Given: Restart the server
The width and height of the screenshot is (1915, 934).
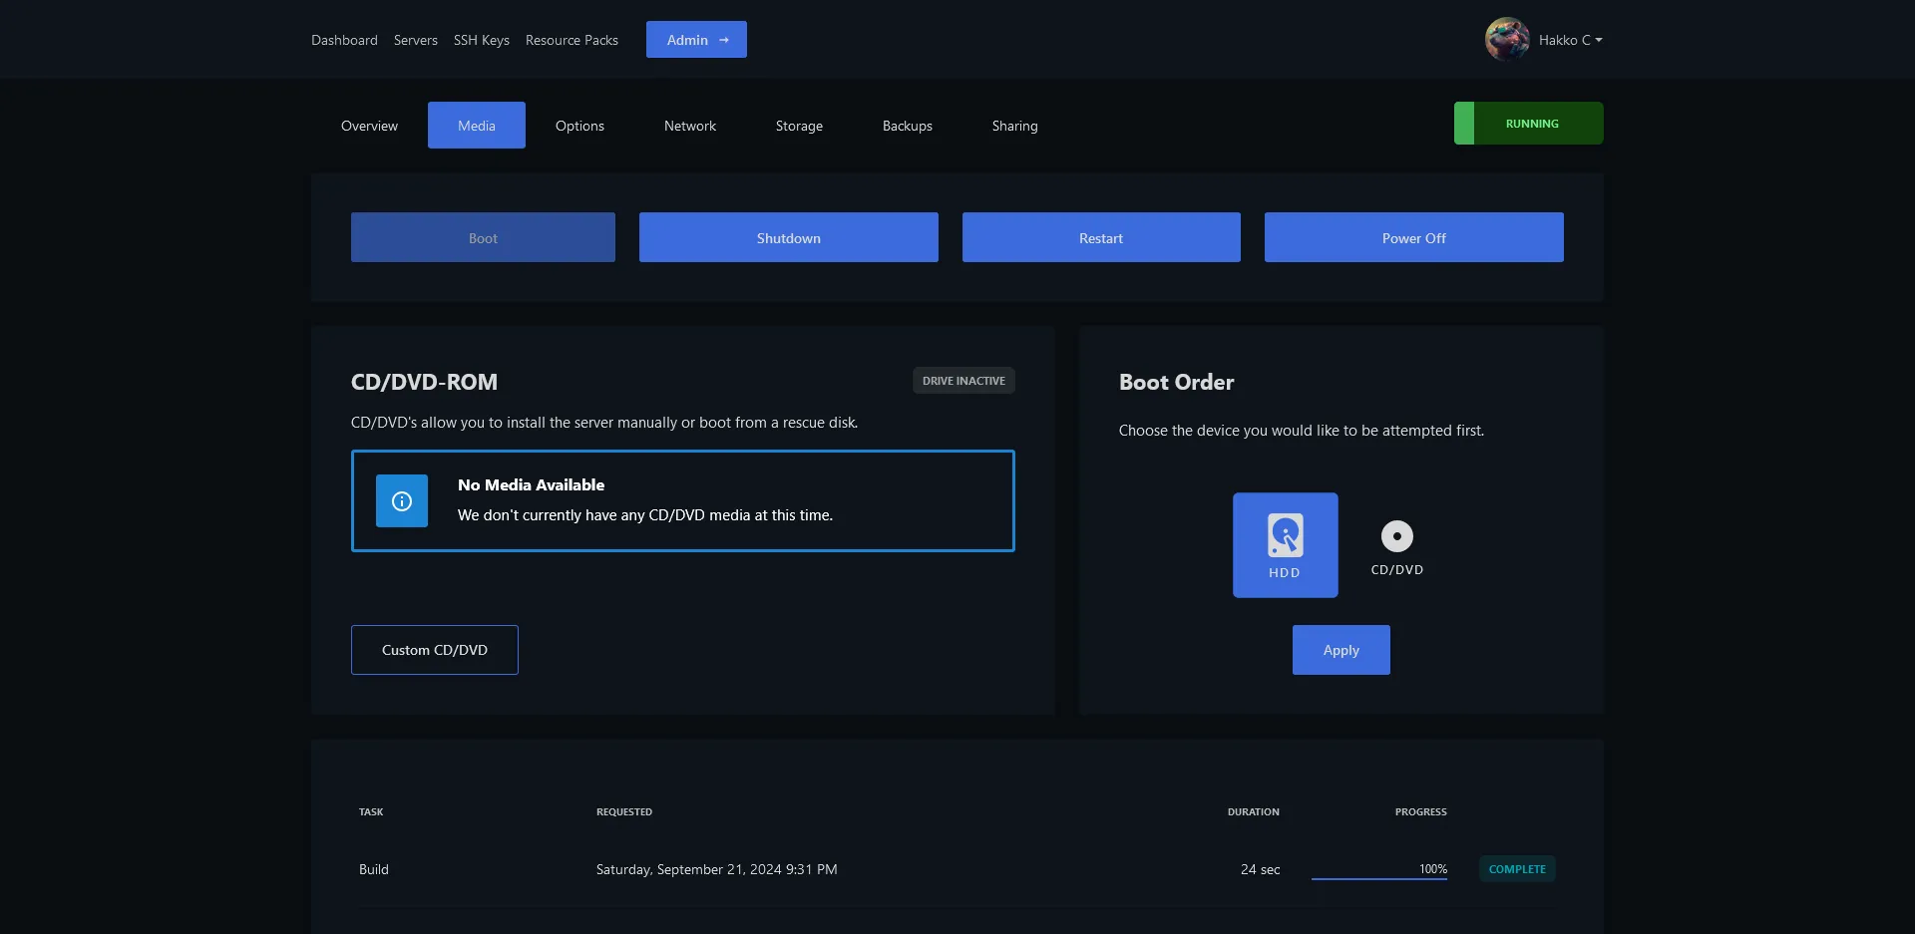Looking at the screenshot, I should pos(1100,237).
